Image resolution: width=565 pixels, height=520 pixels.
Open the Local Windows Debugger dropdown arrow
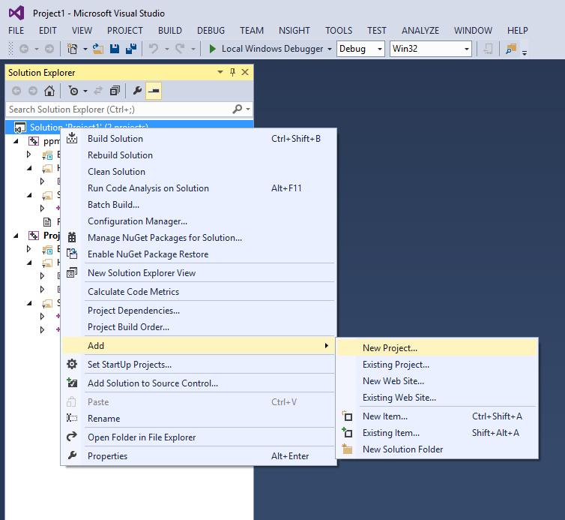(330, 49)
